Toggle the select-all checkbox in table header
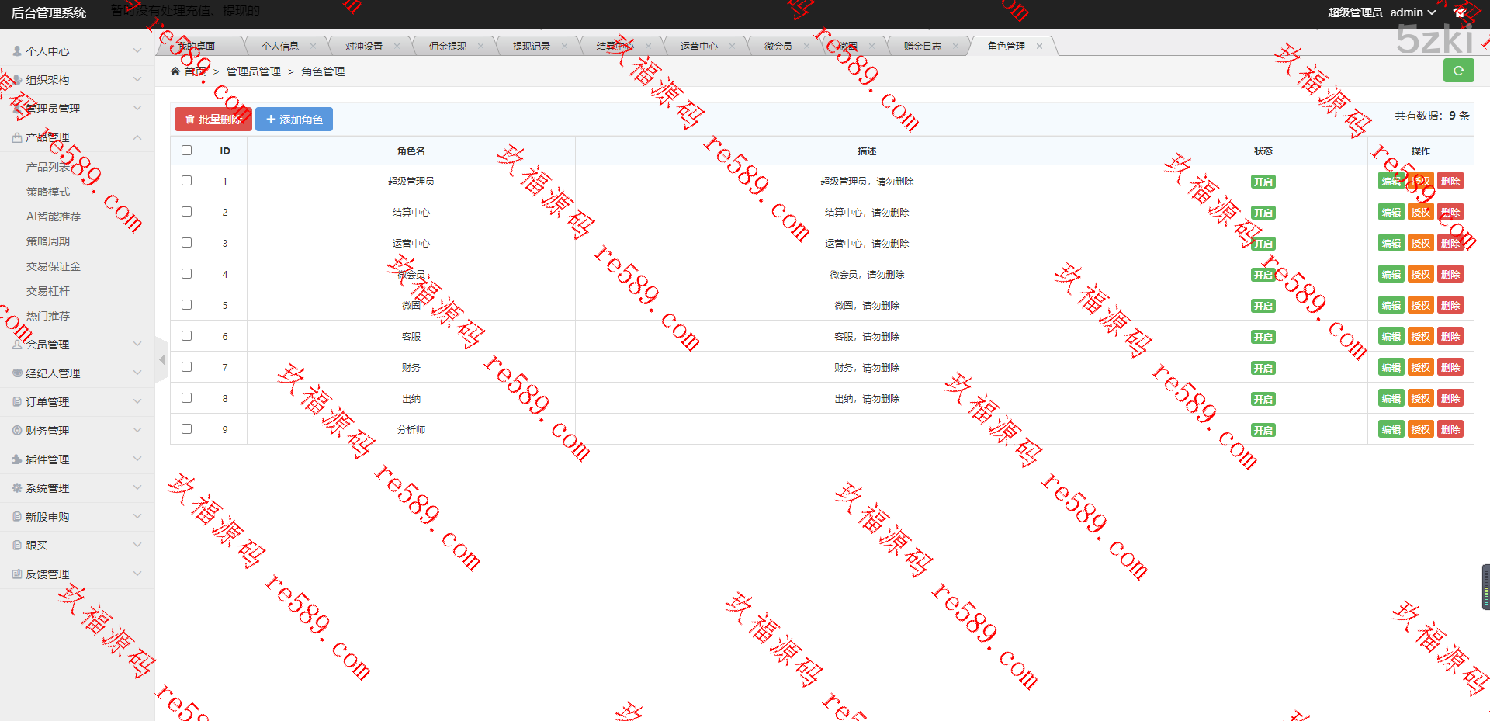Screen dimensions: 1490x721 pyautogui.click(x=186, y=151)
